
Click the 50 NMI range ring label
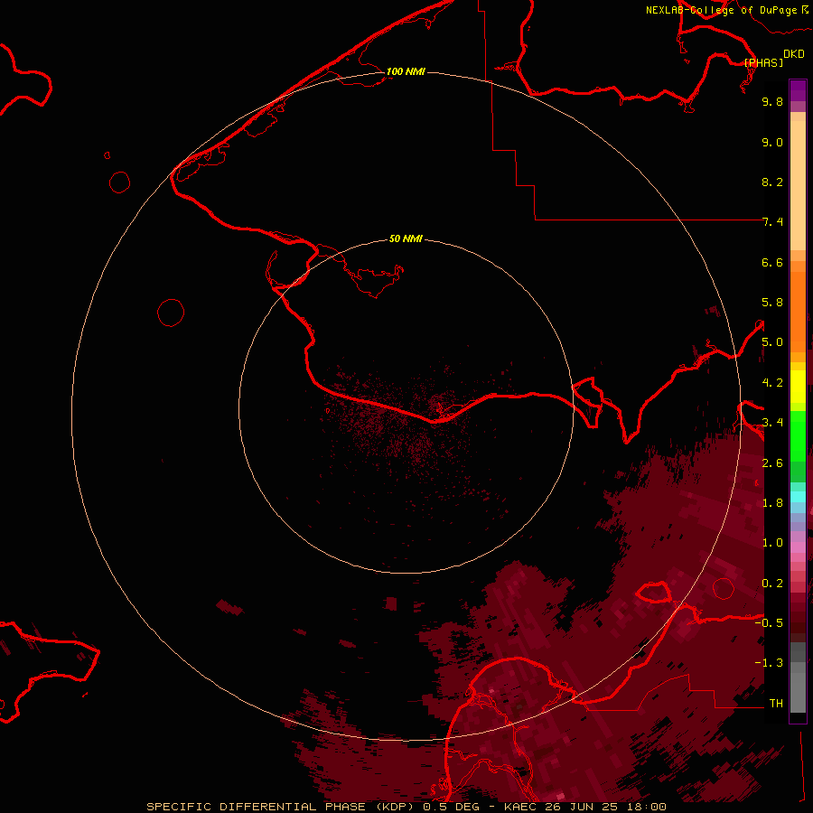406,238
